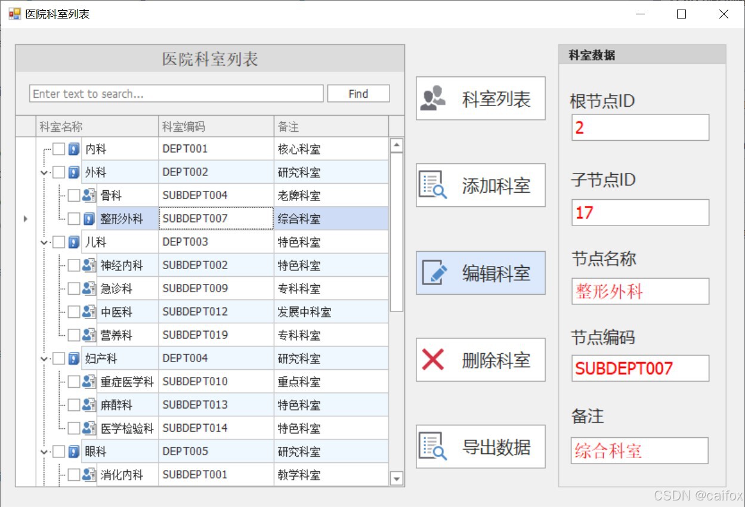
Task: Click the person icon beside 急诊科
Action: tap(88, 289)
